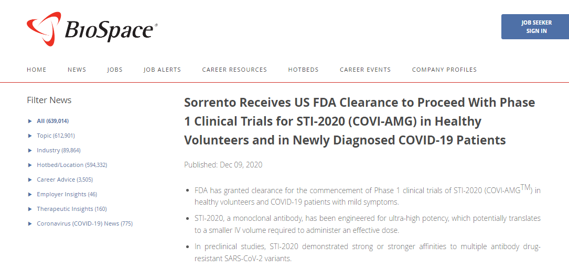Open the Home menu item
This screenshot has height=269, width=569.
pyautogui.click(x=37, y=70)
